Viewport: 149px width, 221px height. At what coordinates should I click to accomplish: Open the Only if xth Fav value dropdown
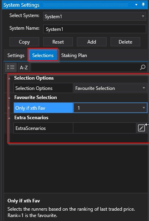[x=110, y=108]
